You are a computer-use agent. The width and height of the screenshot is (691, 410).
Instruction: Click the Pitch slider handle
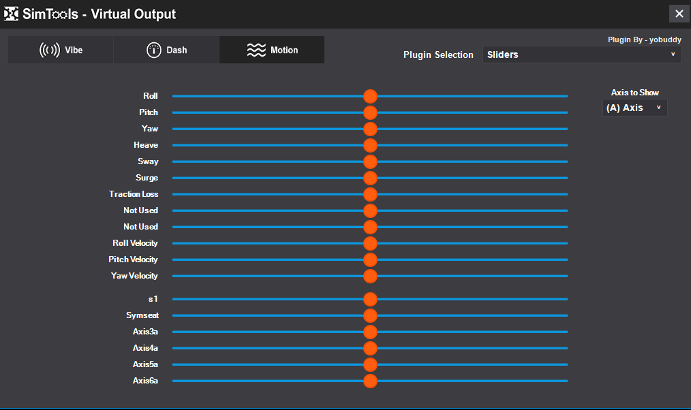370,112
